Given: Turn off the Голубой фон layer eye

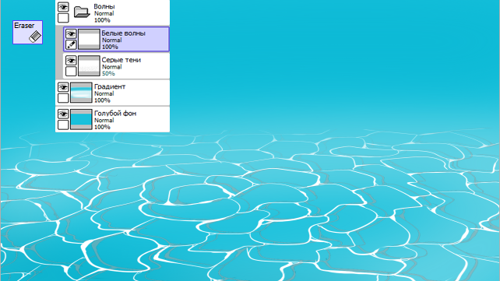Looking at the screenshot, I should coord(63,114).
